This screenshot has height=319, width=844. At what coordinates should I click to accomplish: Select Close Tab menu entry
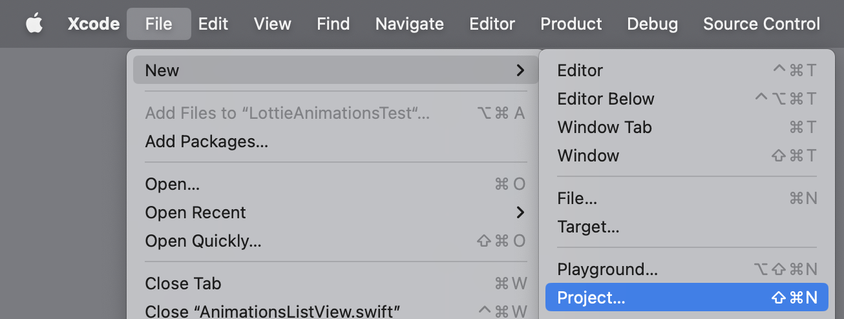pyautogui.click(x=183, y=283)
